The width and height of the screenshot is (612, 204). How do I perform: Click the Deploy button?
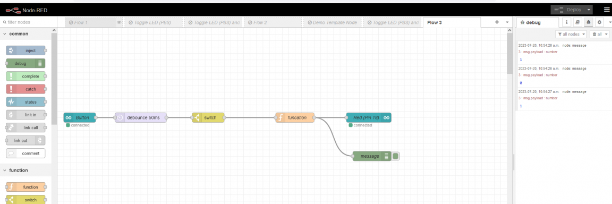[567, 10]
